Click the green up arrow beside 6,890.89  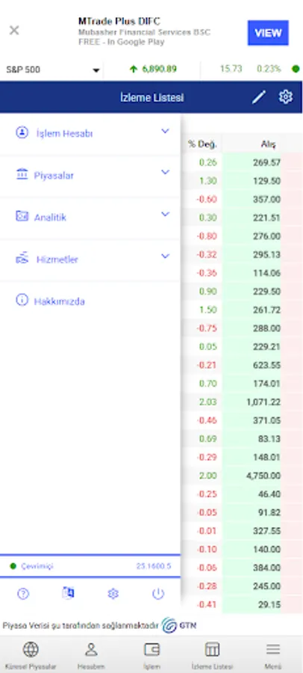134,69
